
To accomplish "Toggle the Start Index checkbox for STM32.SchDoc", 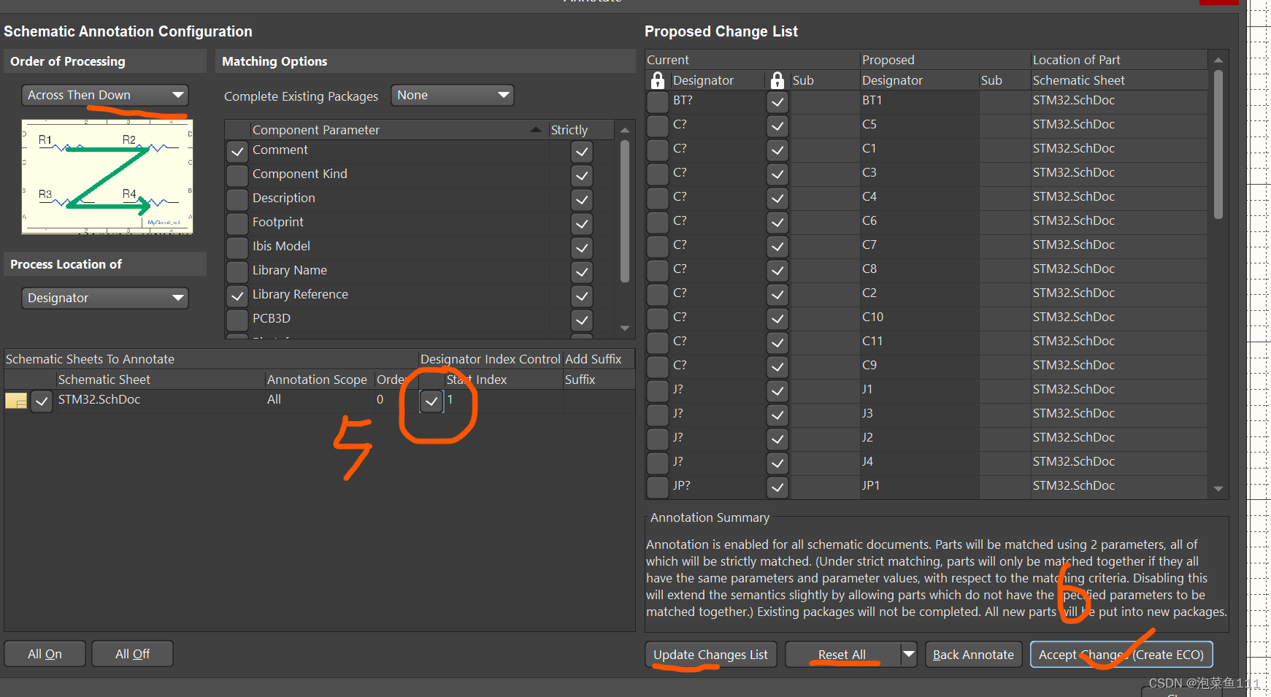I will [431, 401].
